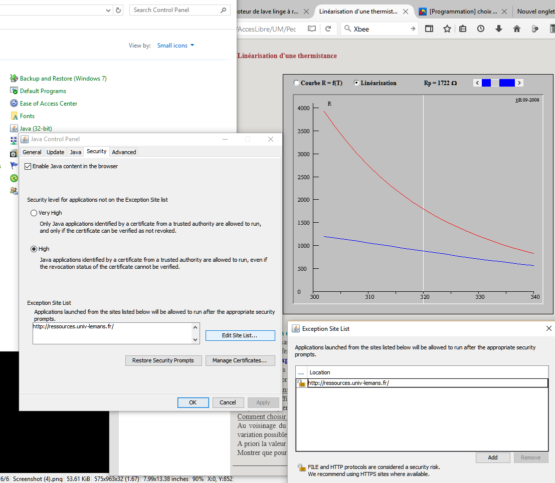Click the Ease of Access Center icon

(x=14, y=104)
